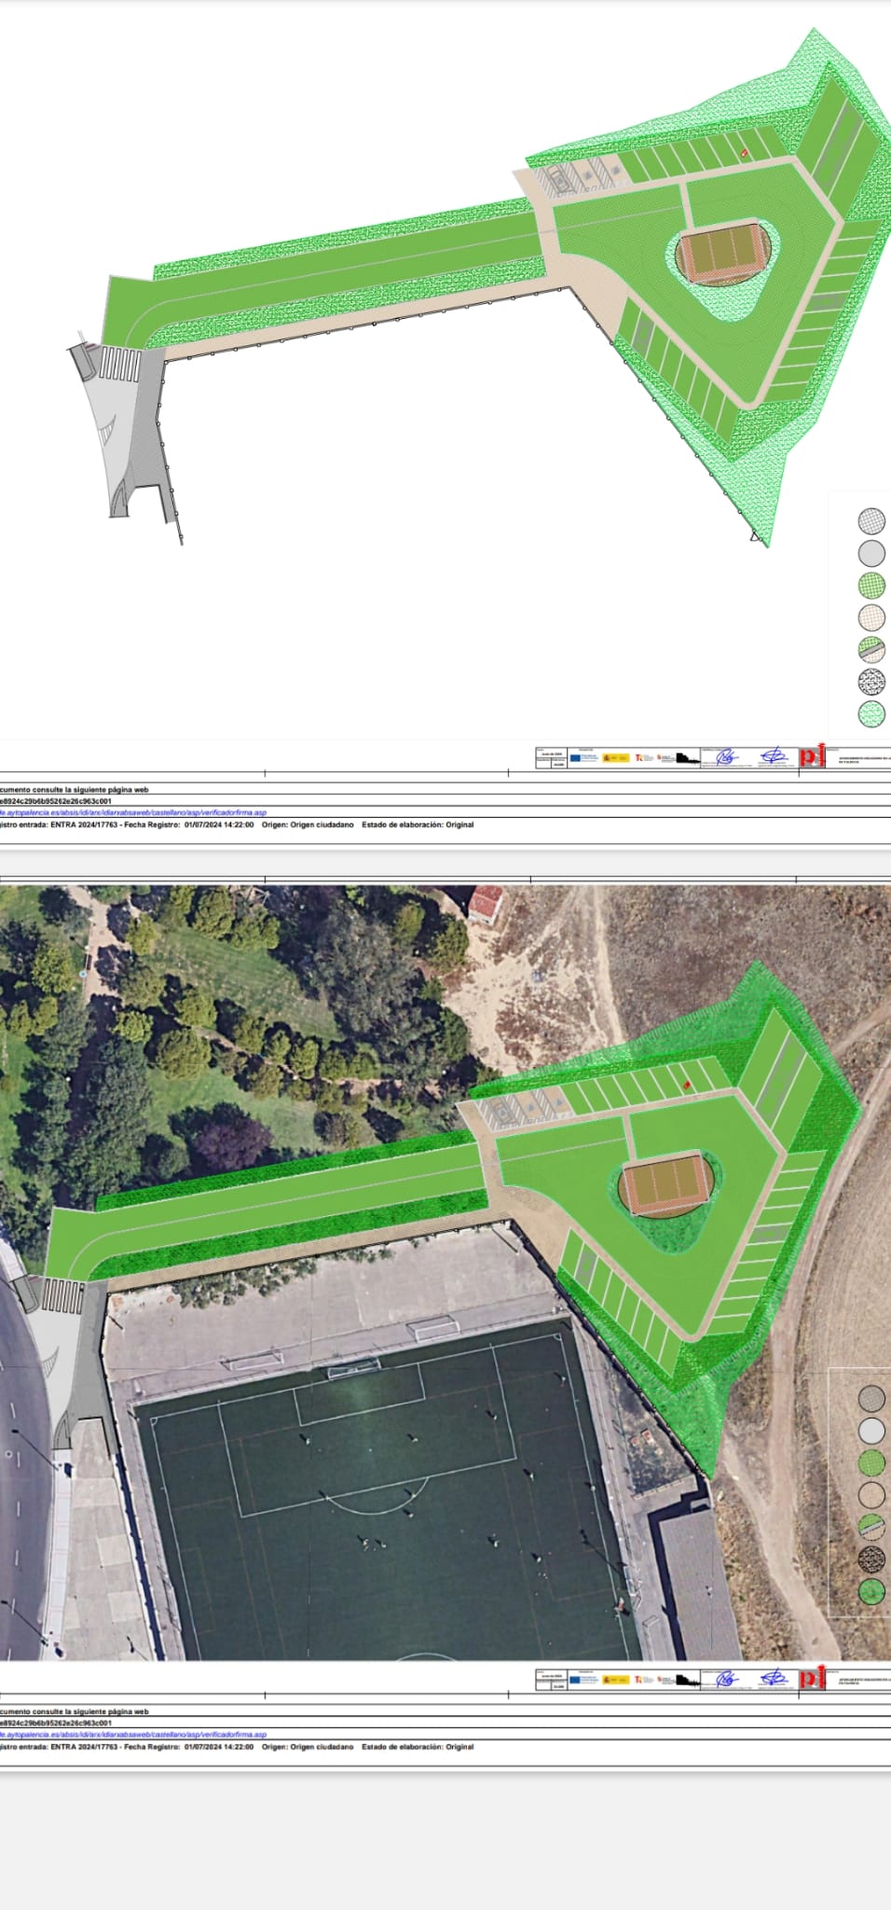Click the light green dotted legend circle on the white plan page

[871, 713]
